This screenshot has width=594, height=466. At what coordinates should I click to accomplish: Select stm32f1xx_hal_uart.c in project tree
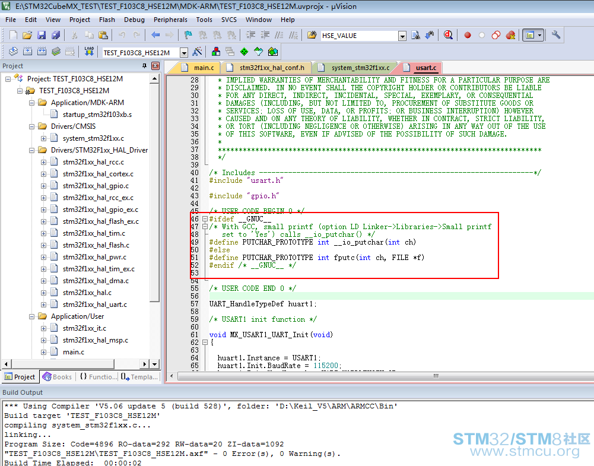click(x=95, y=305)
